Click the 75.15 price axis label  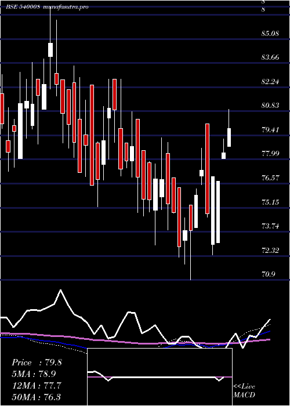click(270, 202)
